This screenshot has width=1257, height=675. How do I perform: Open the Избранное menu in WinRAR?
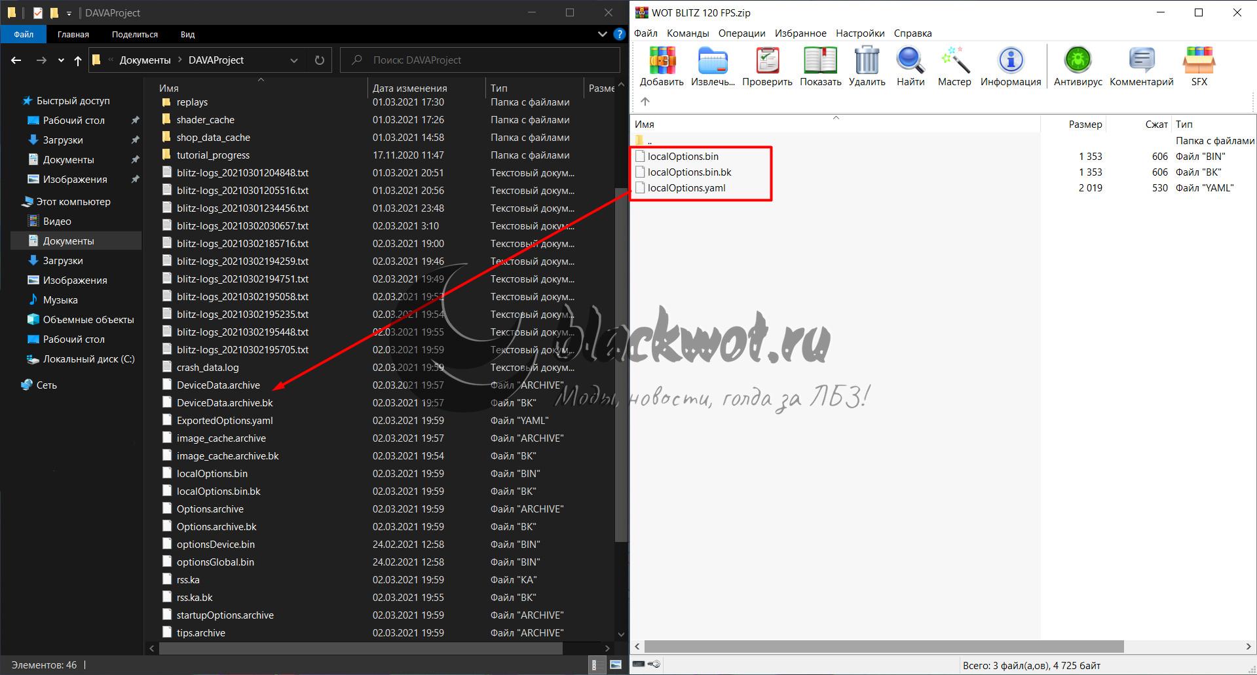tap(800, 33)
